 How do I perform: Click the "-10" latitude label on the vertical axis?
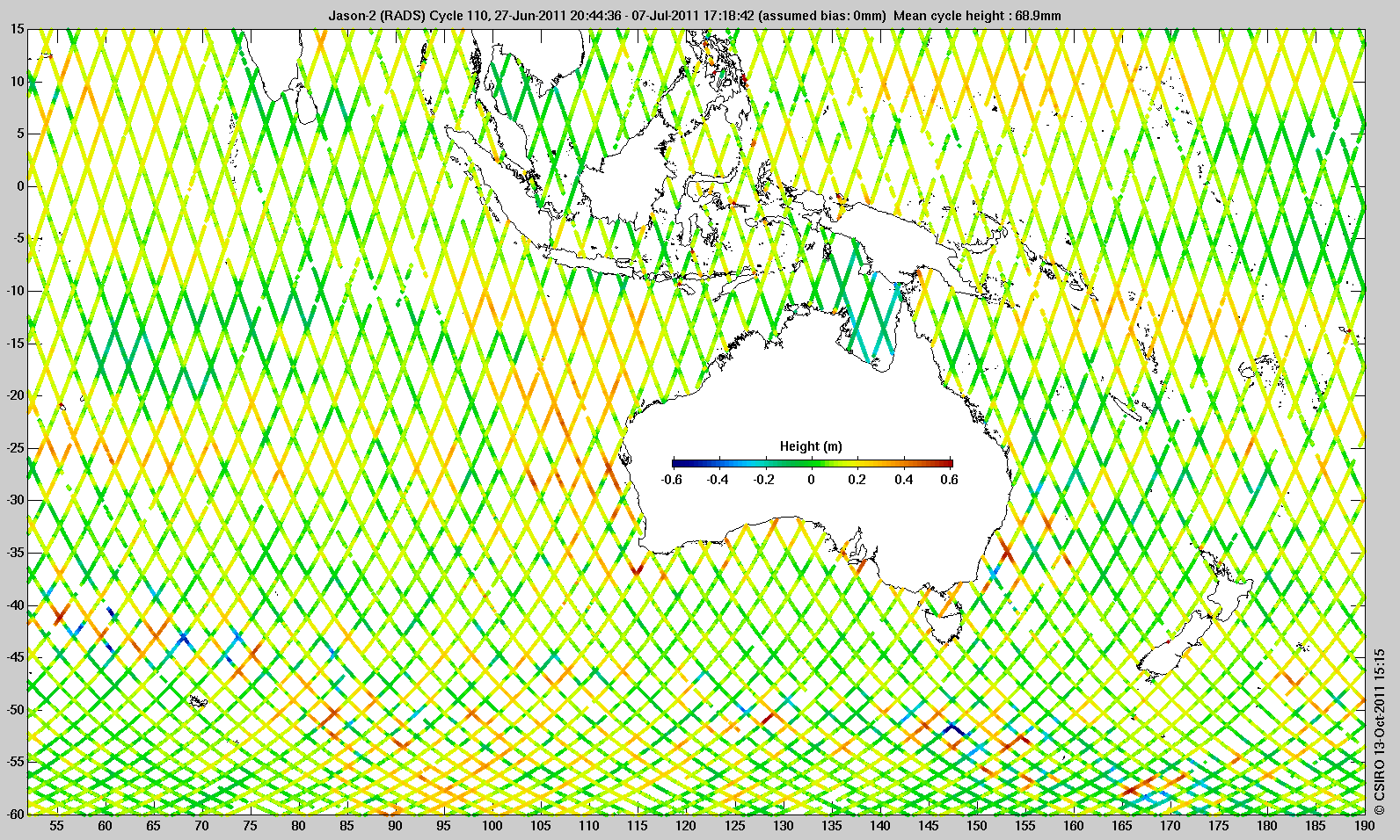coord(15,291)
